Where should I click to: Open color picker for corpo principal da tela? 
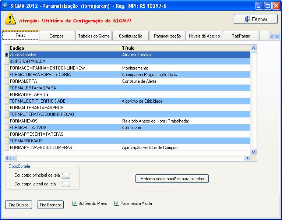[66, 175]
